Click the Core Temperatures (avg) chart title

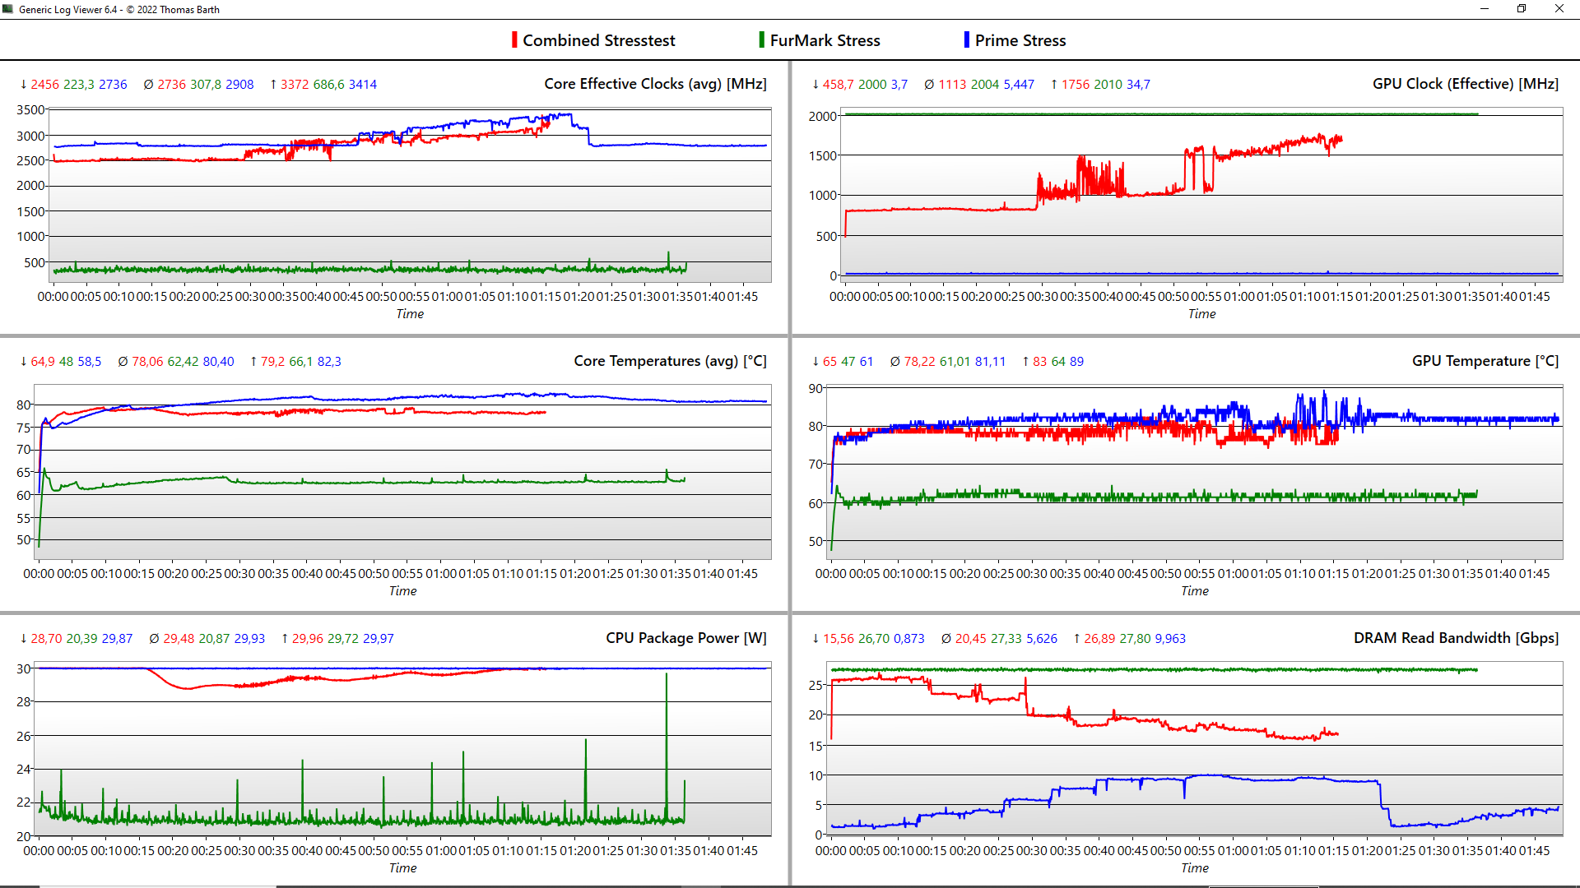click(670, 361)
